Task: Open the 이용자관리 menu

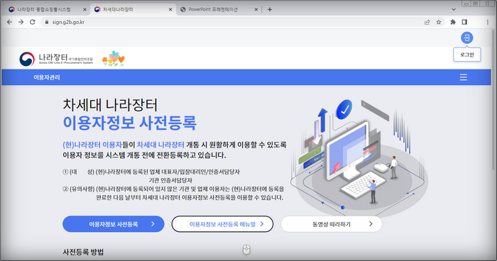Action: coord(47,77)
